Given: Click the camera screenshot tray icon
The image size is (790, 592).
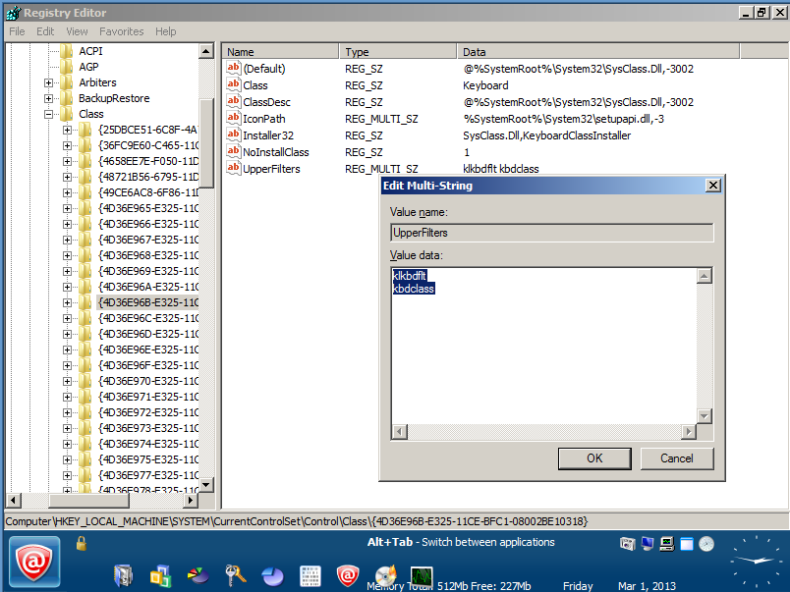Looking at the screenshot, I should click(x=627, y=544).
